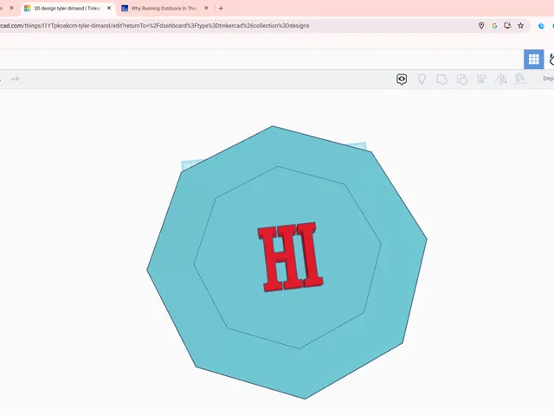
Task: Click the Google icon in address bar
Action: click(x=494, y=25)
